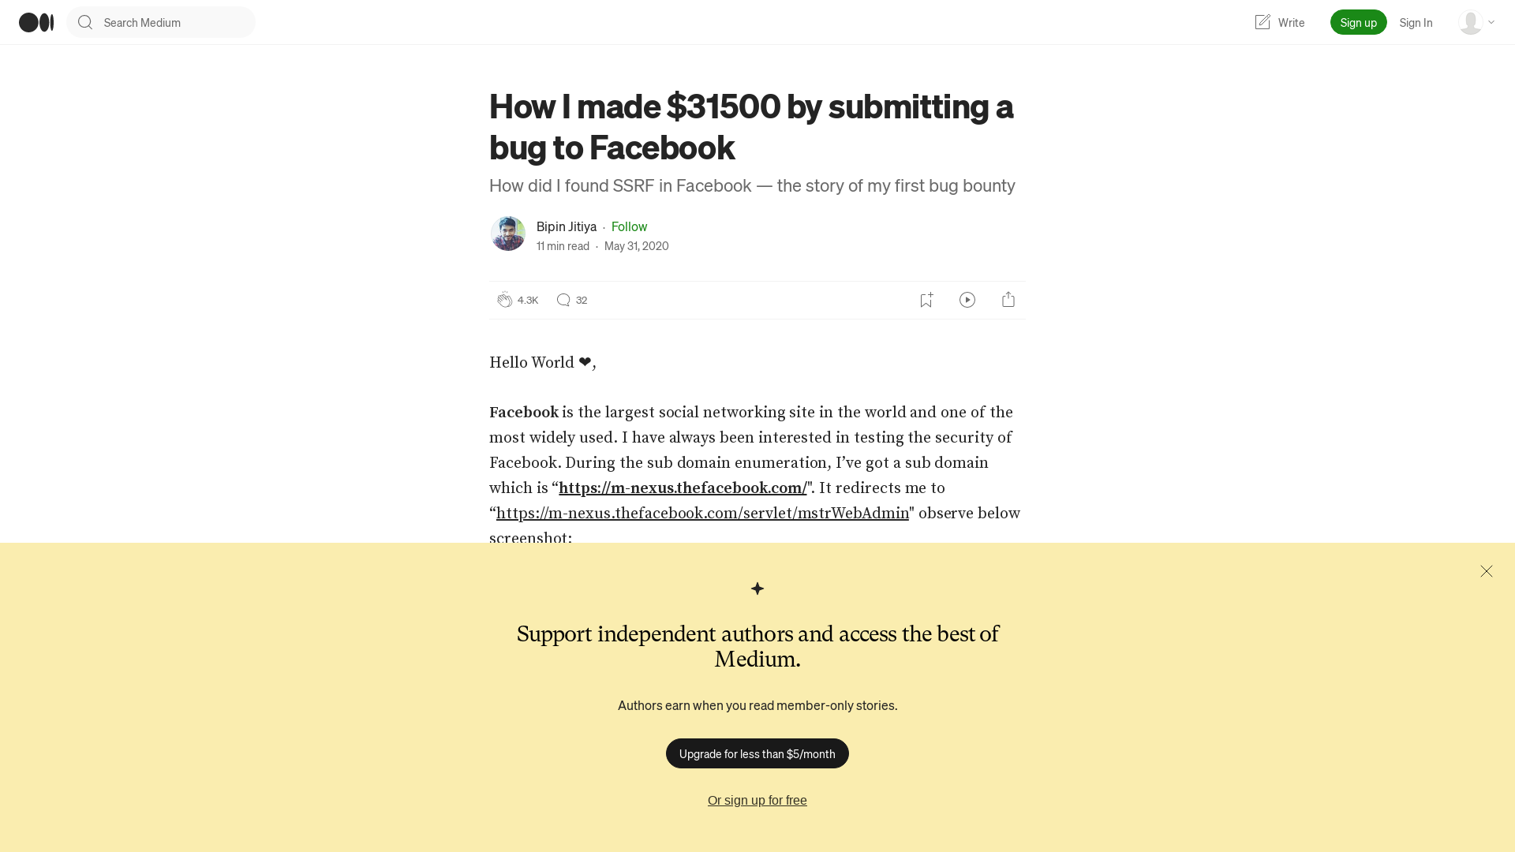Click the Sign Up green button
Viewport: 1515px width, 852px height.
1359,22
